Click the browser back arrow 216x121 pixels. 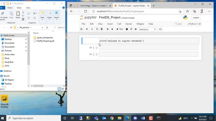click(x=71, y=11)
